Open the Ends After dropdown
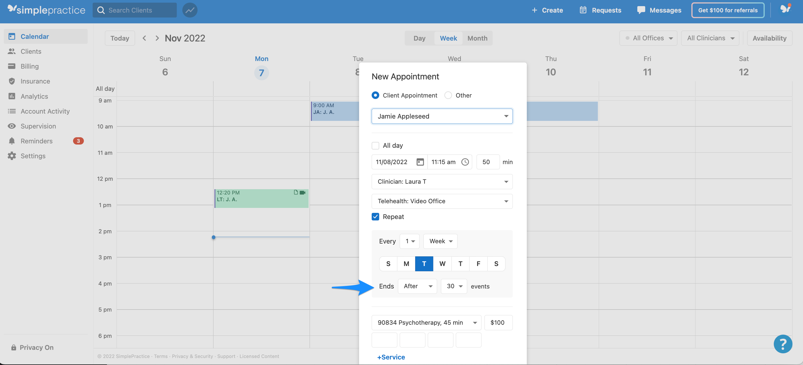 click(x=417, y=286)
